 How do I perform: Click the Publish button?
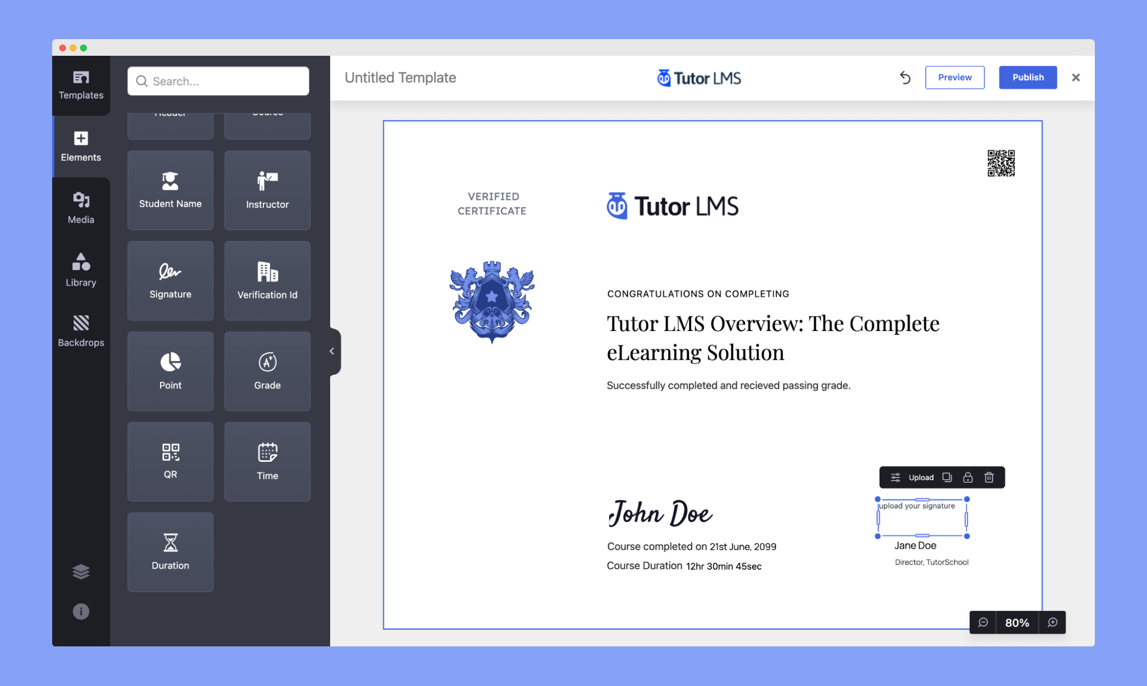pyautogui.click(x=1028, y=78)
